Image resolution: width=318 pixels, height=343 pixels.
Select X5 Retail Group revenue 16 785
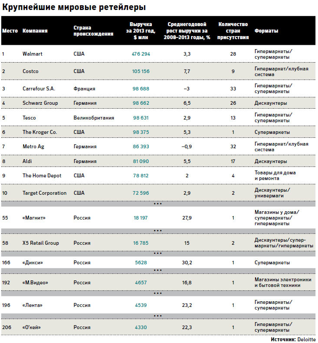point(141,243)
